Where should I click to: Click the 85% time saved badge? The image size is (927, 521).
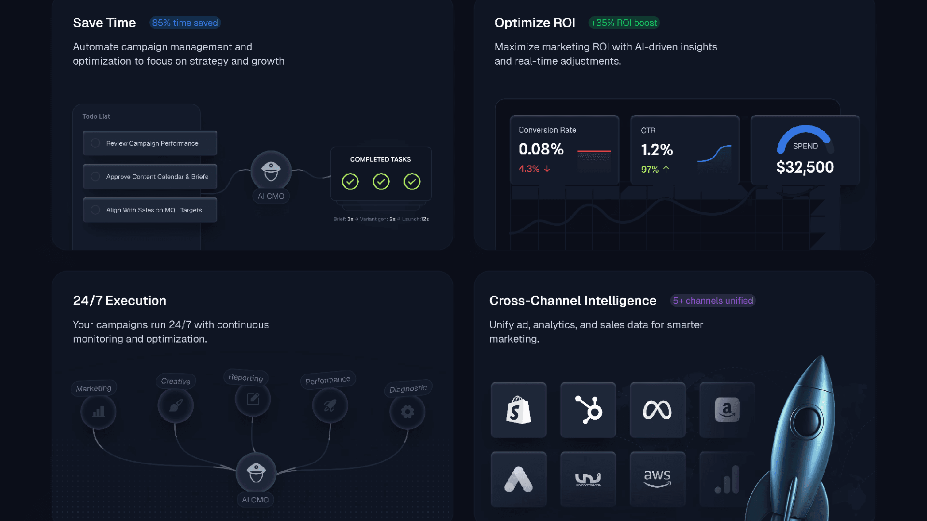tap(185, 23)
